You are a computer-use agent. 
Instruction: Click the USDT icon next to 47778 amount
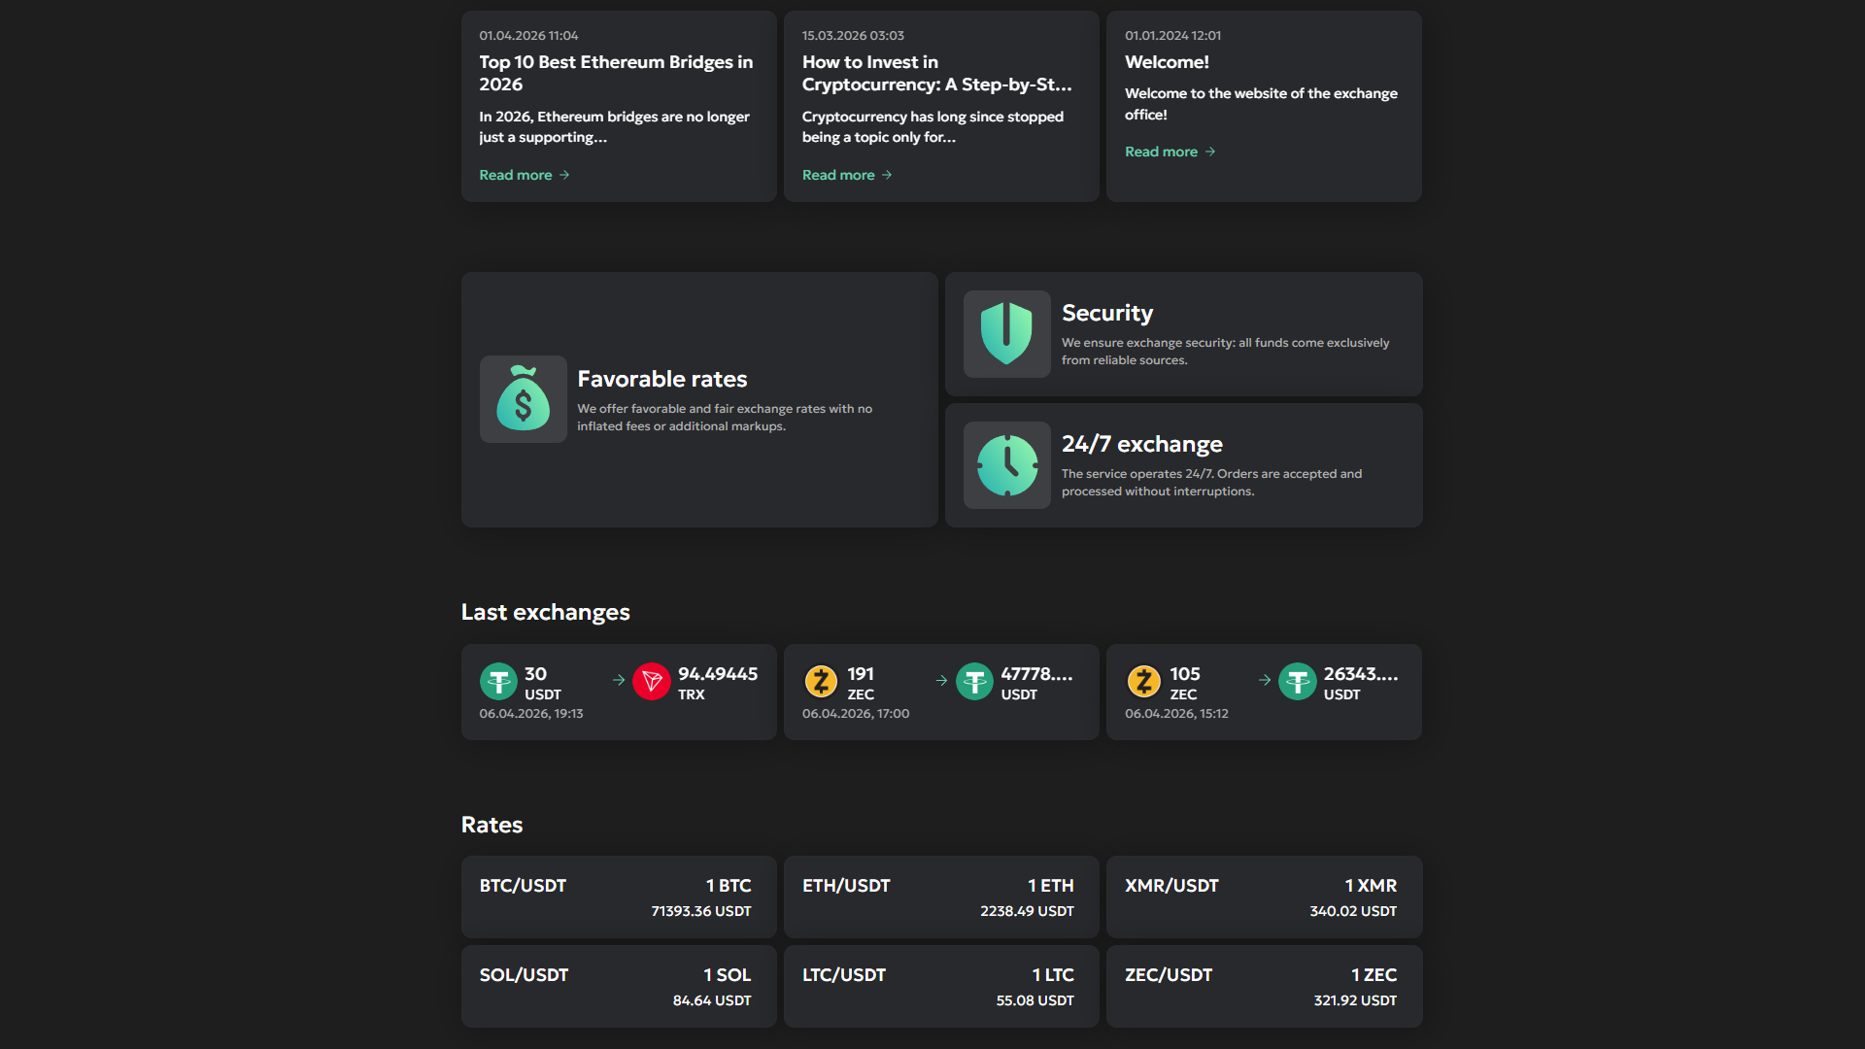[x=974, y=682]
